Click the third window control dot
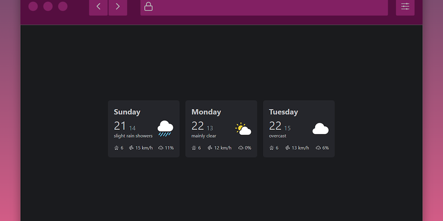 (63, 6)
